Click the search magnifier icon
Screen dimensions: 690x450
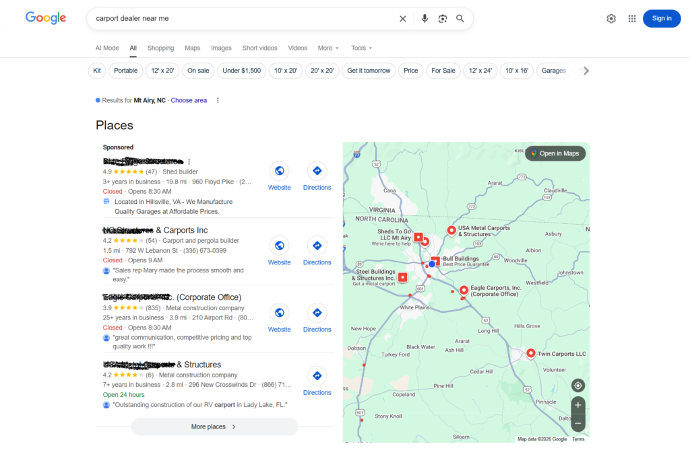pyautogui.click(x=460, y=18)
